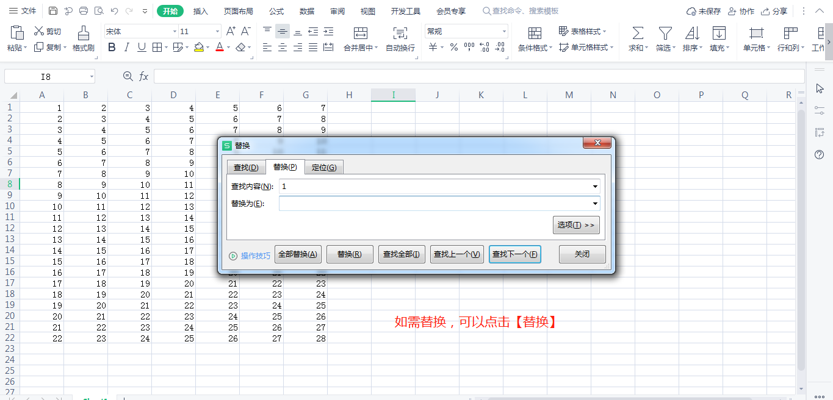Open Print Preview from quick access toolbar
This screenshot has width=833, height=400.
point(99,11)
